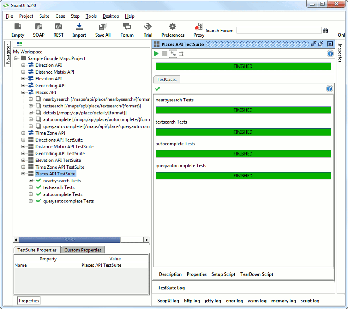Image resolution: width=348 pixels, height=309 pixels.
Task: Select the TestCases tab
Action: coord(167,80)
